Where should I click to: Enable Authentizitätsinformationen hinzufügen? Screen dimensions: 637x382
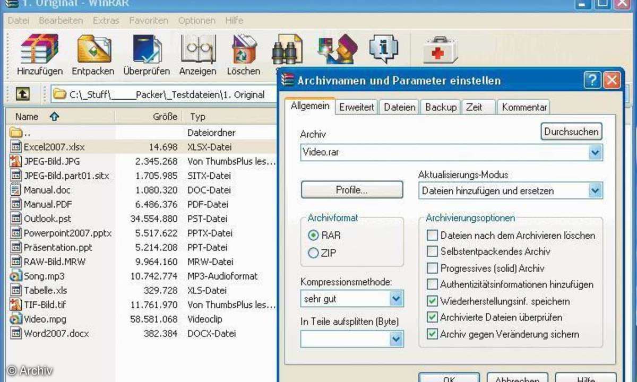(x=433, y=284)
